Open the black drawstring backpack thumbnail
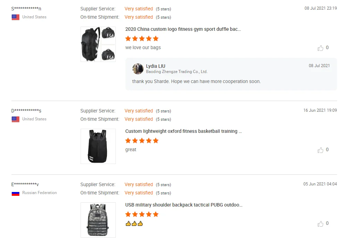The width and height of the screenshot is (344, 247). click(98, 146)
